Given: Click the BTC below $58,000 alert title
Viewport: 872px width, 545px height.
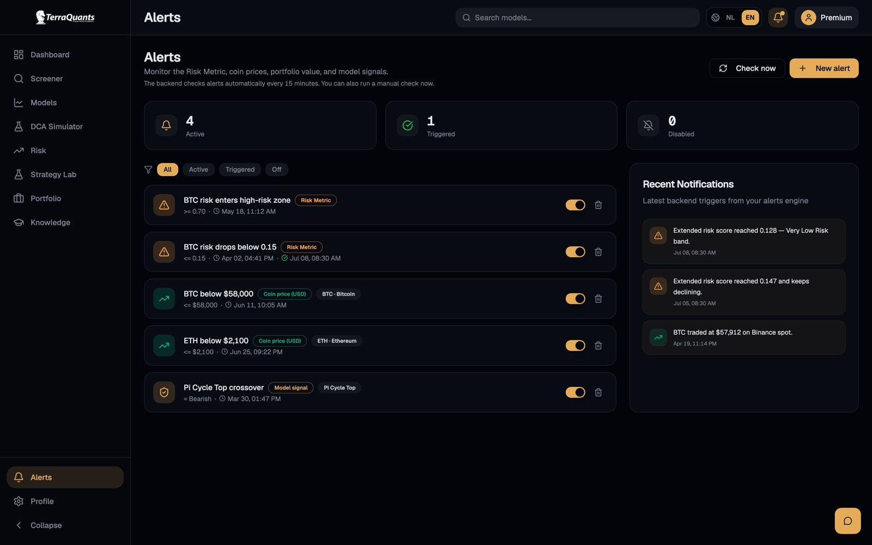Looking at the screenshot, I should (219, 294).
